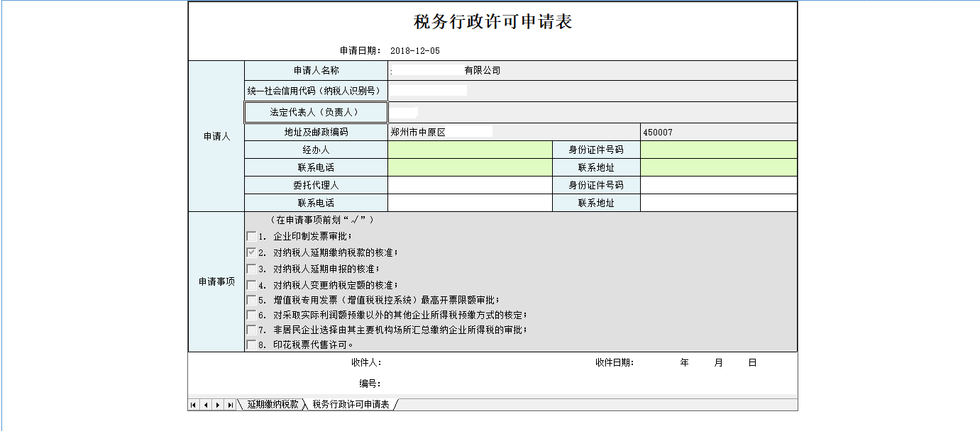Click the green 联系电话 input cell
The width and height of the screenshot is (980, 431).
click(469, 167)
